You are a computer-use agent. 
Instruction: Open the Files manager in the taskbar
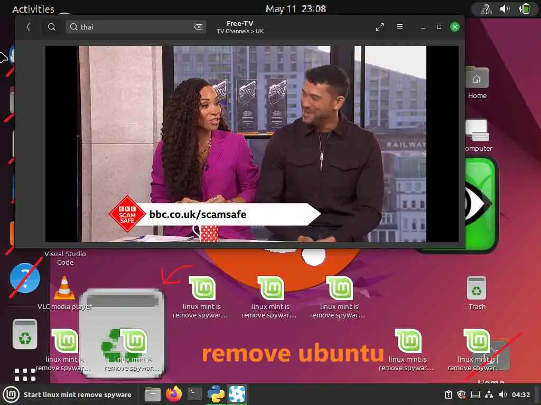tap(153, 394)
